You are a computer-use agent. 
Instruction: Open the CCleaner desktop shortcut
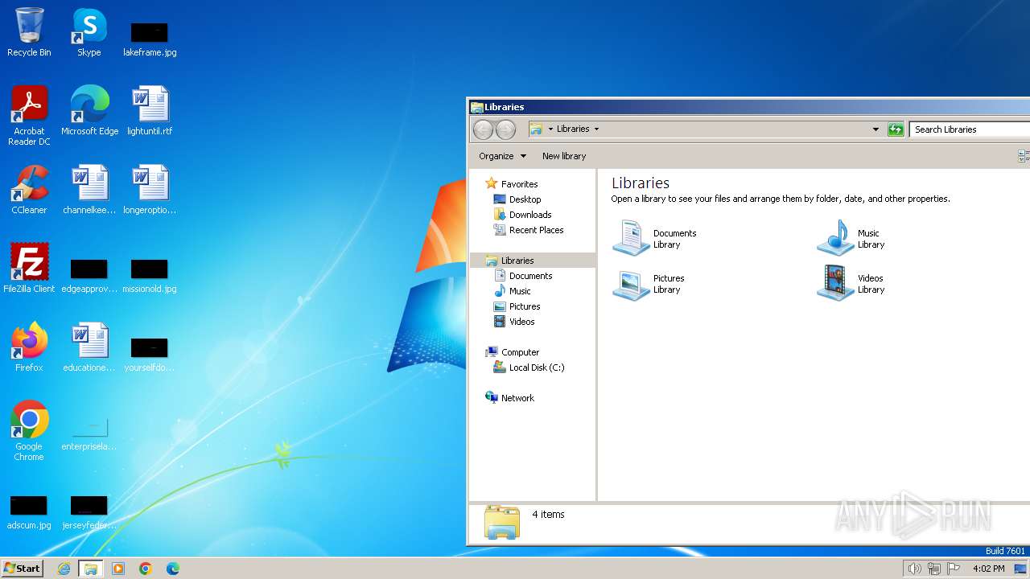29,190
